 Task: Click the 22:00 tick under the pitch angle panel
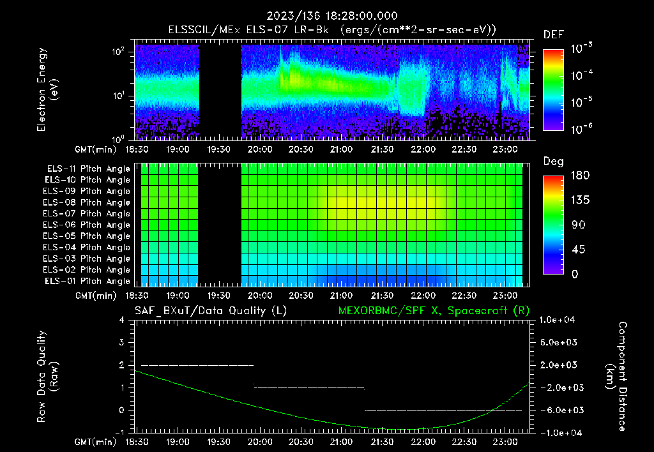(x=423, y=296)
